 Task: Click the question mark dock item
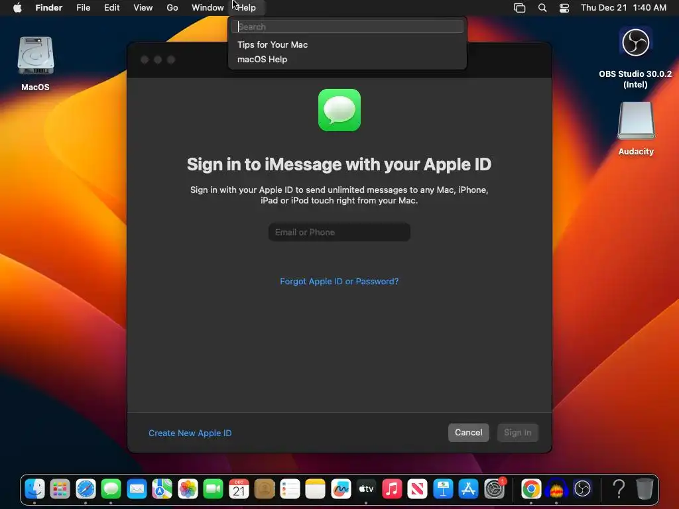(619, 489)
